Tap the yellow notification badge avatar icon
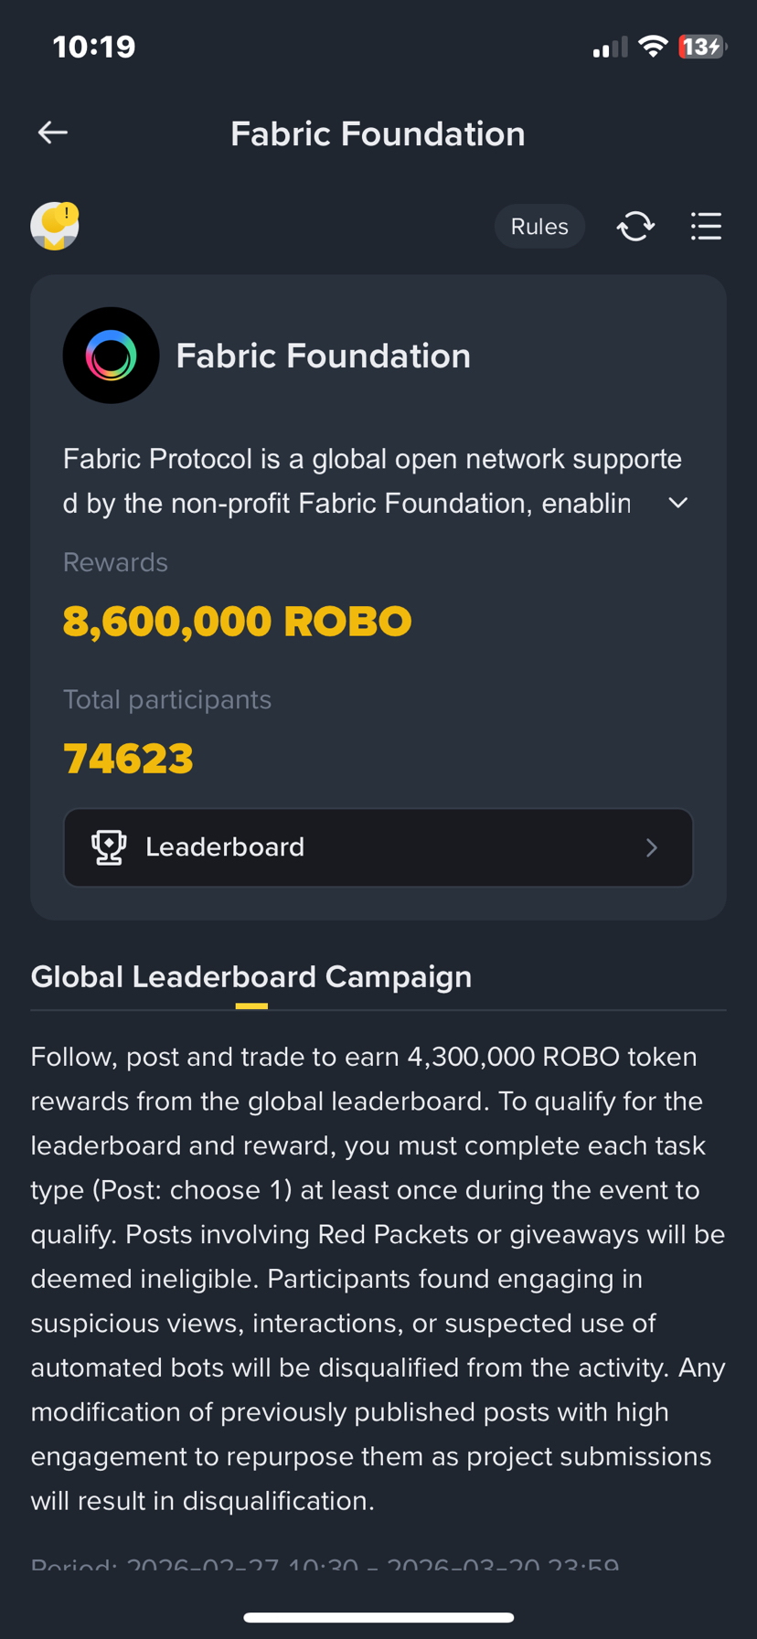The width and height of the screenshot is (757, 1639). (x=55, y=226)
